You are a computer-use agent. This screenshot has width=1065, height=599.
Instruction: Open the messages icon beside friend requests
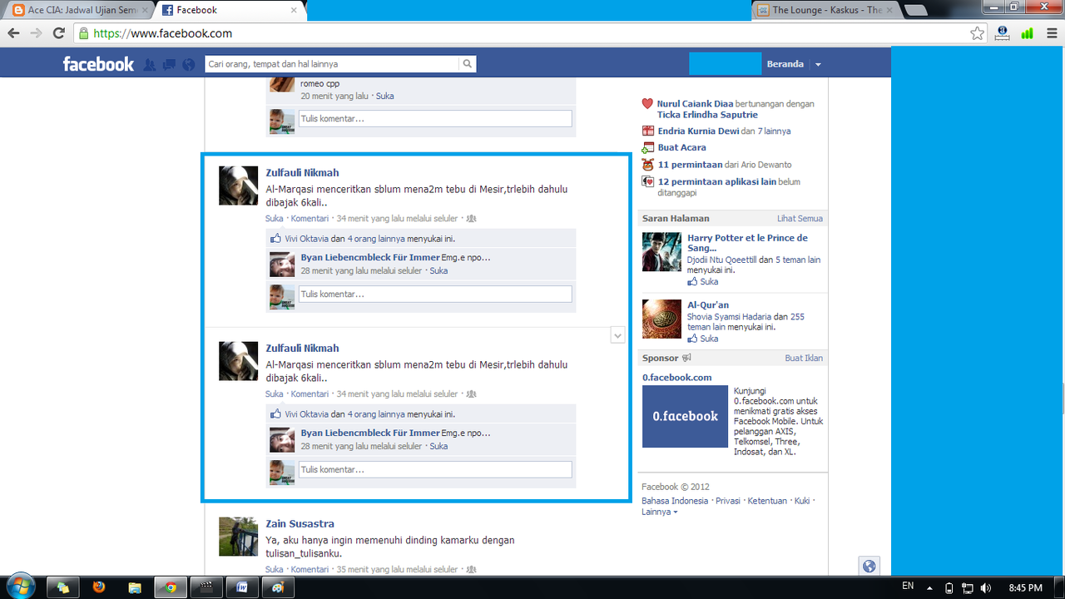click(167, 63)
